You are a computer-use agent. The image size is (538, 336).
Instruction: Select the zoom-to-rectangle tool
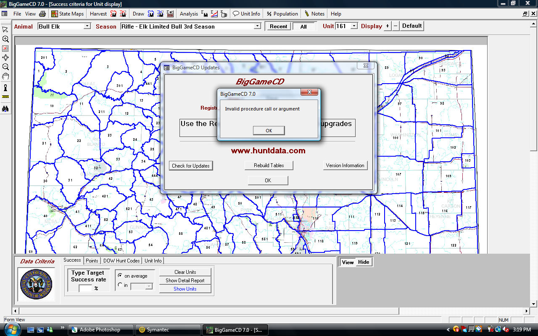click(x=5, y=48)
